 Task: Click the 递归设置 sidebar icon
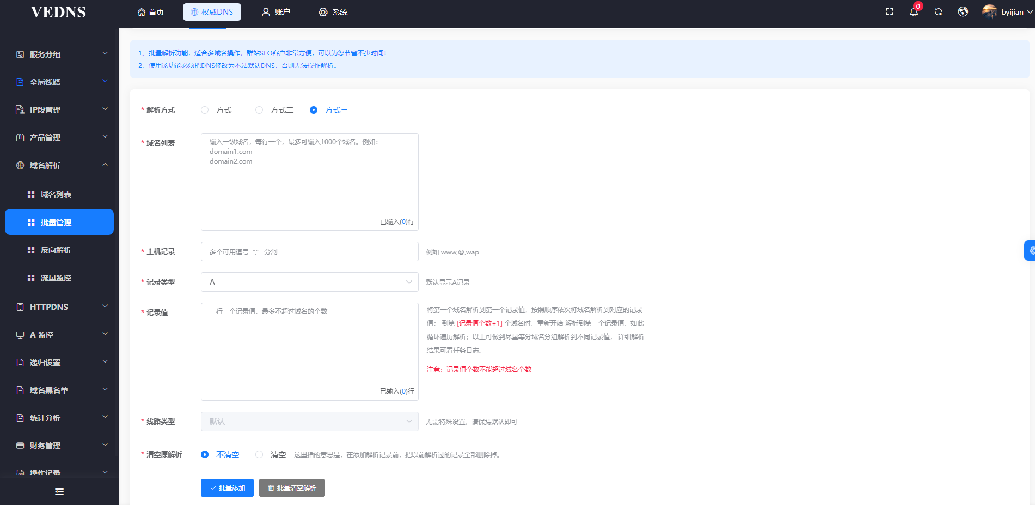pyautogui.click(x=20, y=363)
